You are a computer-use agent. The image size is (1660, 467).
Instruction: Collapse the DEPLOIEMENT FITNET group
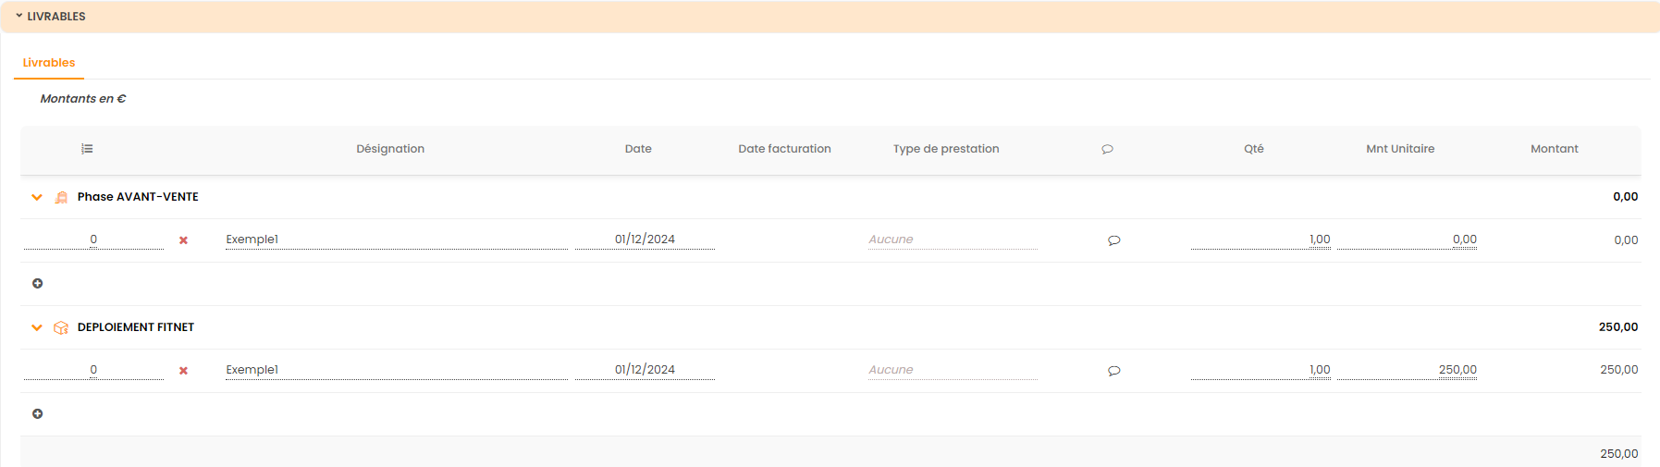37,327
